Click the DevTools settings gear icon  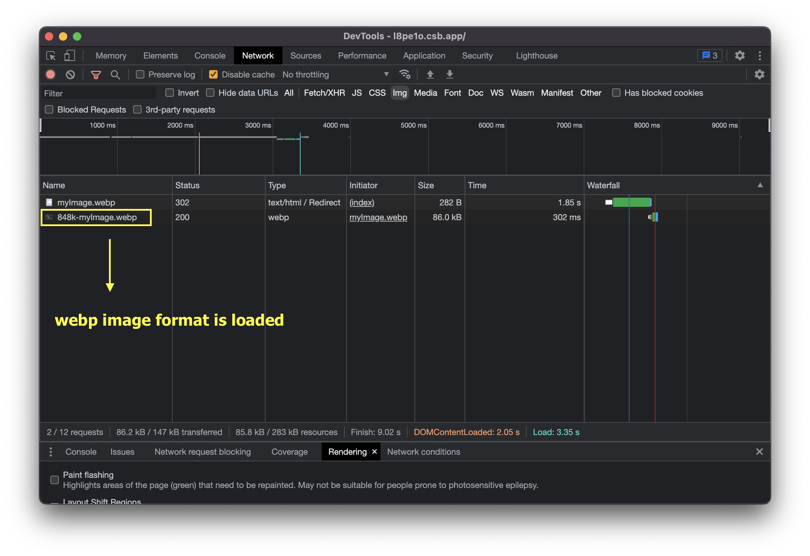tap(739, 55)
